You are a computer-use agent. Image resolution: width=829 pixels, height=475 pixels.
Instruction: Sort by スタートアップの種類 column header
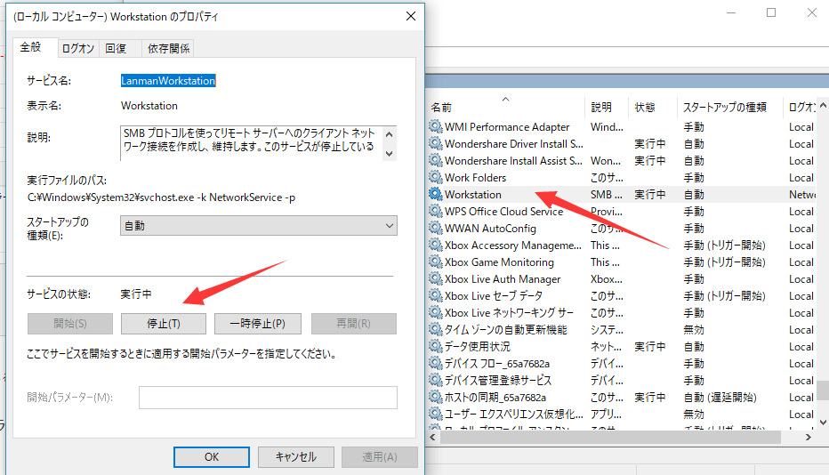coord(729,108)
